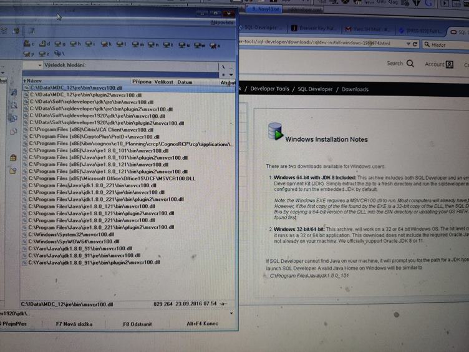Sort files by Název column

[x=77, y=81]
